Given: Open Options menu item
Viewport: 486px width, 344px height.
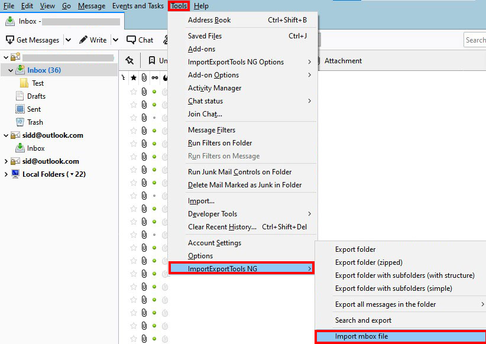Looking at the screenshot, I should [x=242, y=256].
